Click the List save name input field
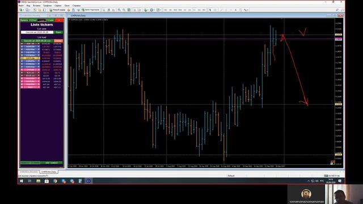The width and height of the screenshot is (363, 204). tap(37, 32)
